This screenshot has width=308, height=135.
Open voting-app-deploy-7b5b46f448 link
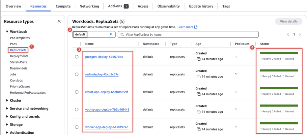tap(107, 109)
